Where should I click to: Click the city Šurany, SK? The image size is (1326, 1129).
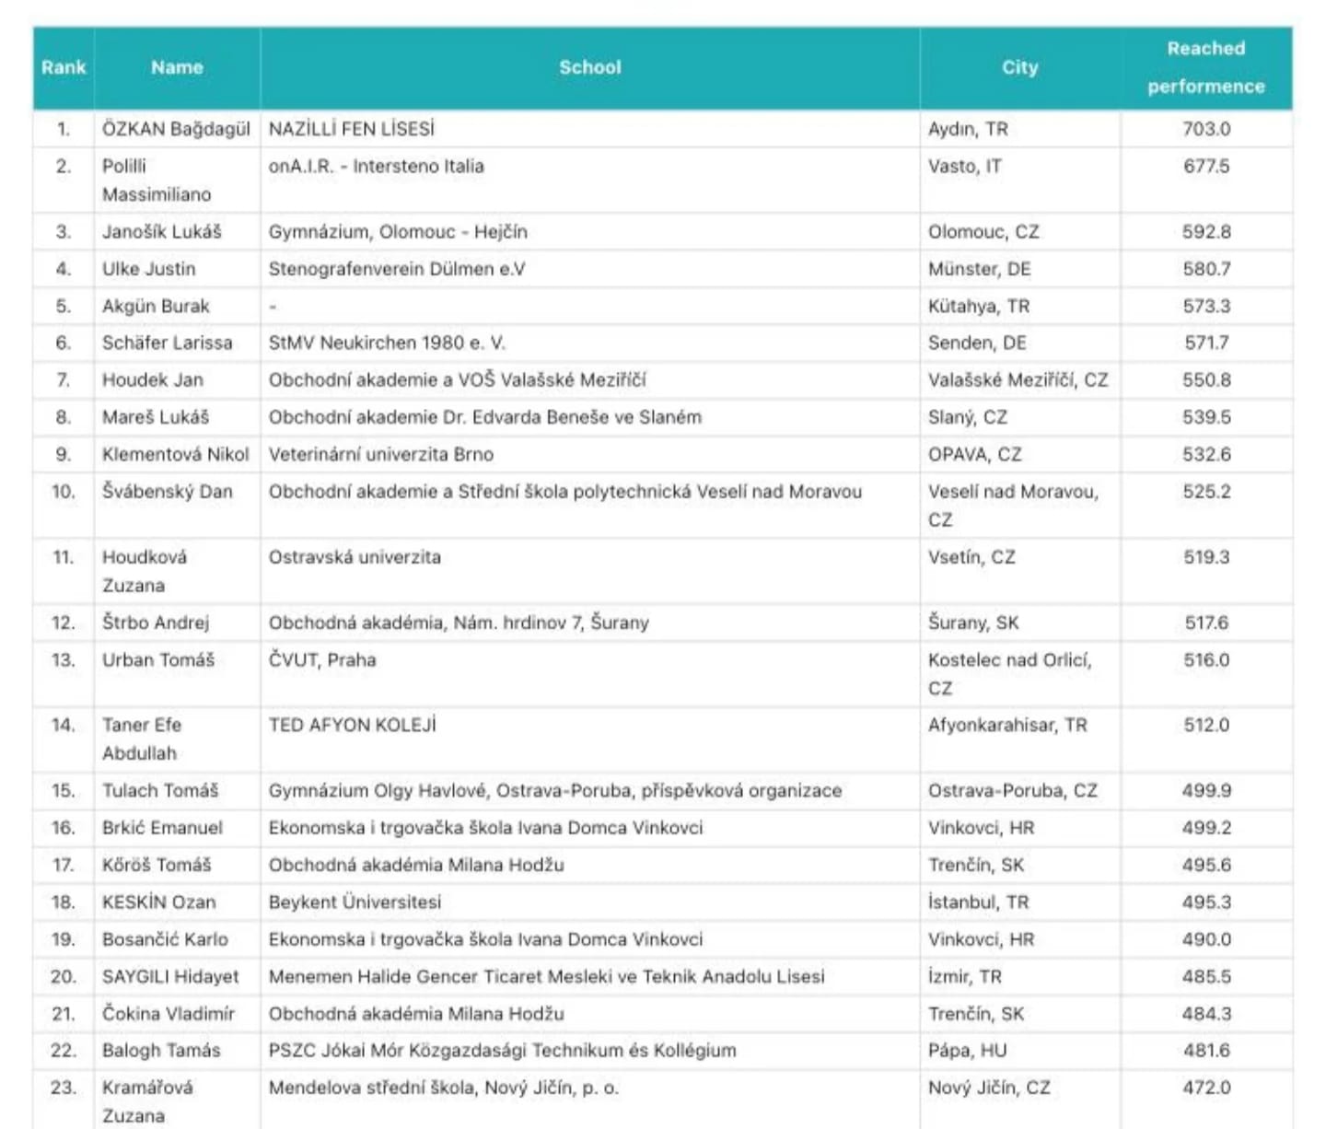tap(973, 623)
